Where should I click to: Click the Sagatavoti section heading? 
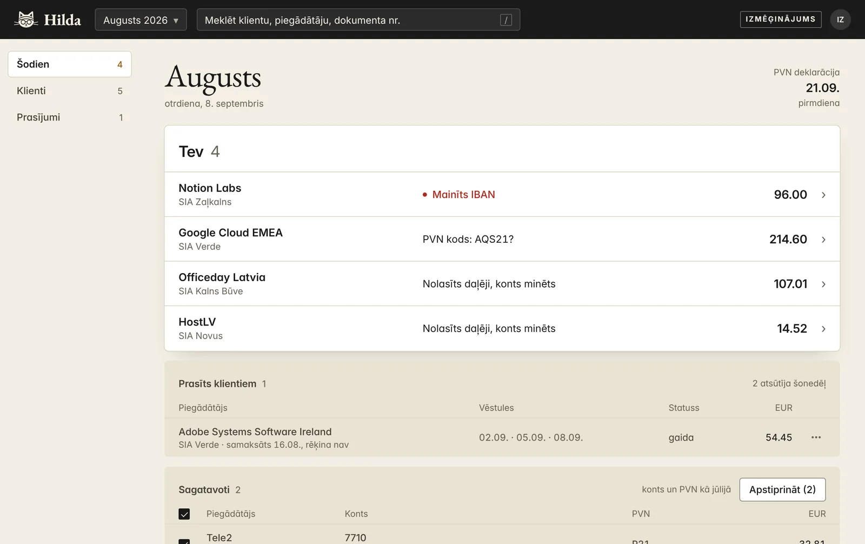click(x=204, y=489)
